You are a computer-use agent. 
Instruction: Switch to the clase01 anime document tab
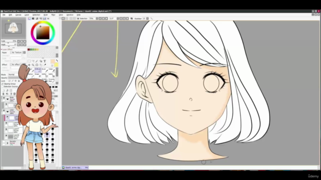click(75, 167)
